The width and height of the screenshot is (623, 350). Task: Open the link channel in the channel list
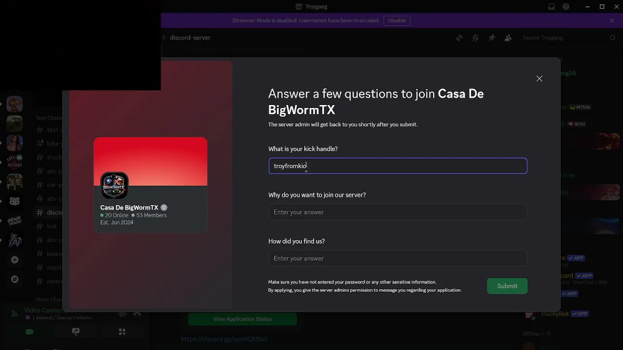click(49, 226)
